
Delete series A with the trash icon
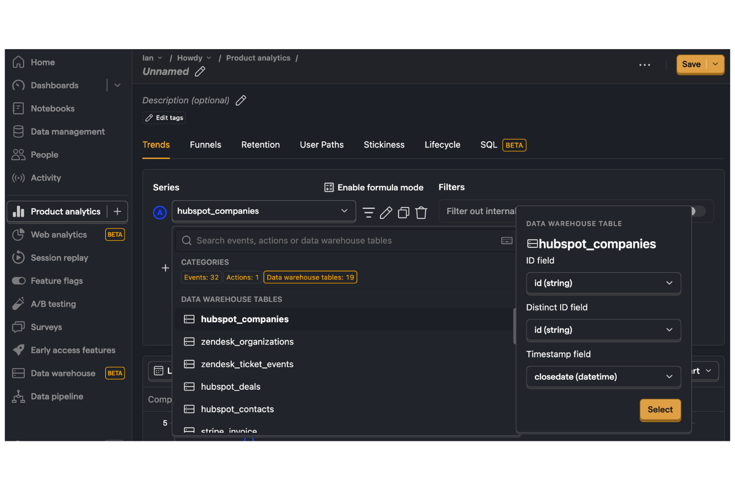(421, 212)
